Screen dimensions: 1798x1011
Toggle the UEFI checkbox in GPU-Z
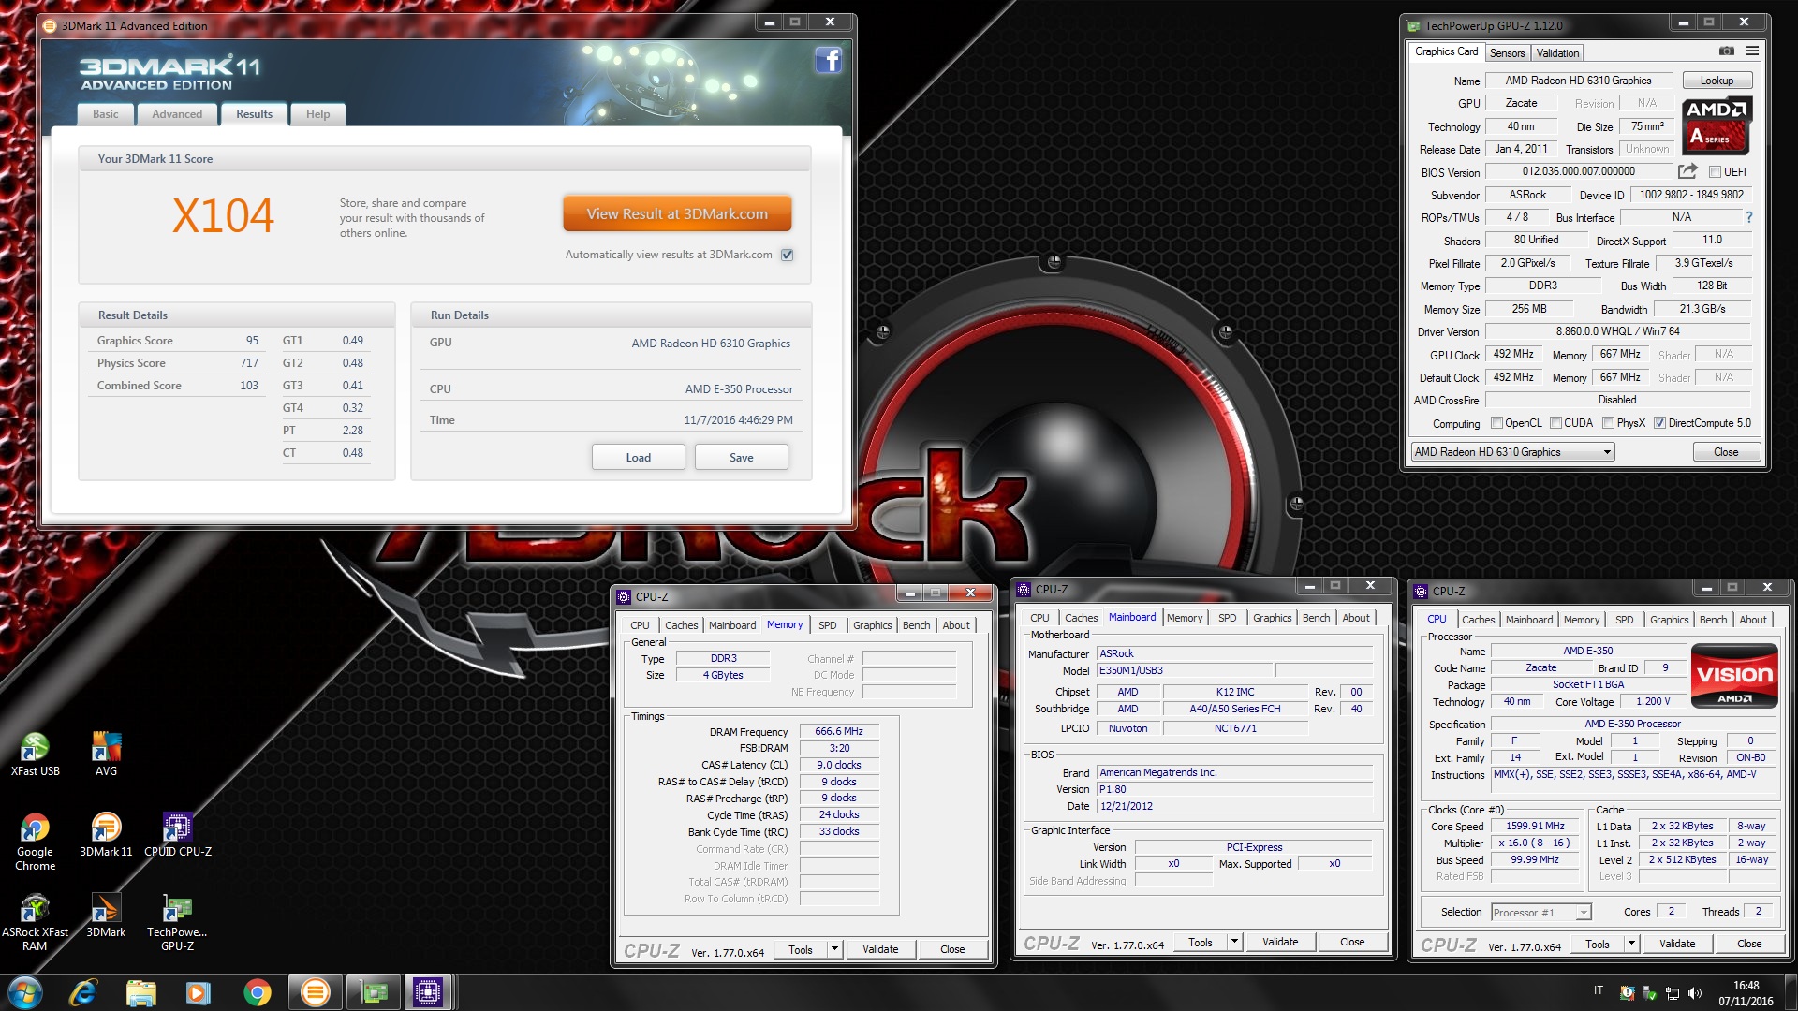click(x=1715, y=172)
